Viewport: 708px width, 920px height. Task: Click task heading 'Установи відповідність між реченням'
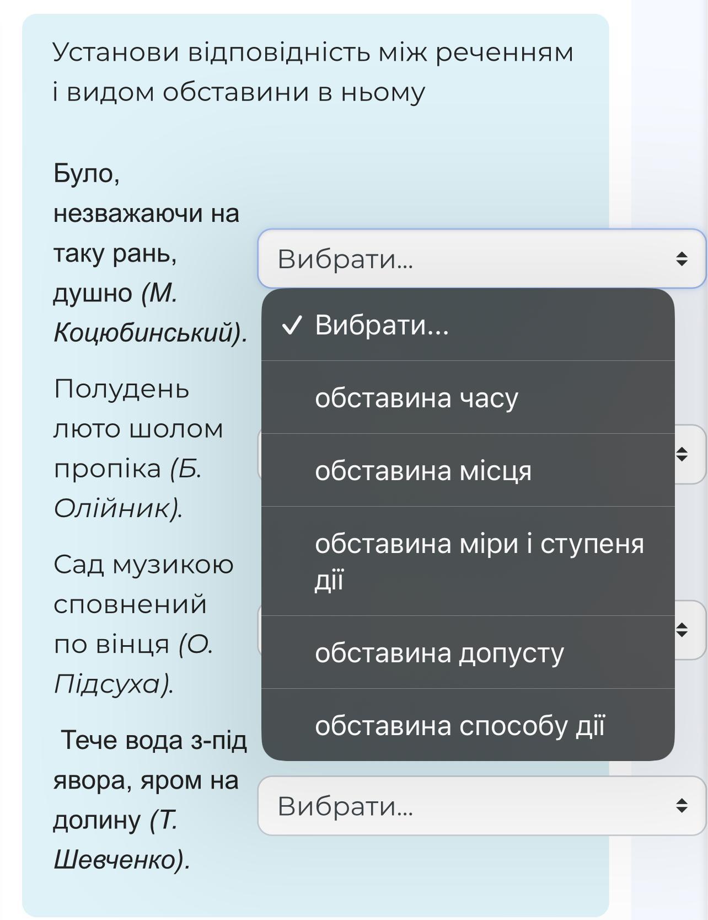(x=313, y=72)
